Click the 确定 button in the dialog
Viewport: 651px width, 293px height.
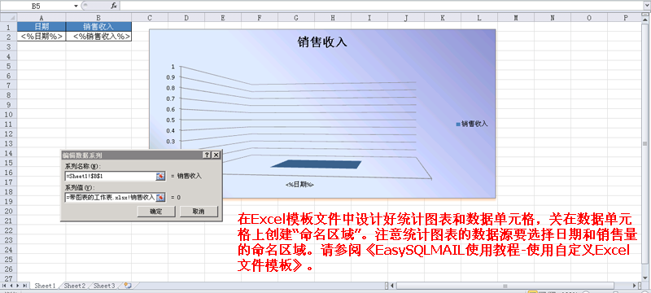pyautogui.click(x=155, y=212)
